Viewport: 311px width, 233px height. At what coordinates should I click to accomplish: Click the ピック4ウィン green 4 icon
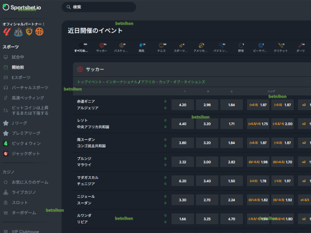coord(6,143)
